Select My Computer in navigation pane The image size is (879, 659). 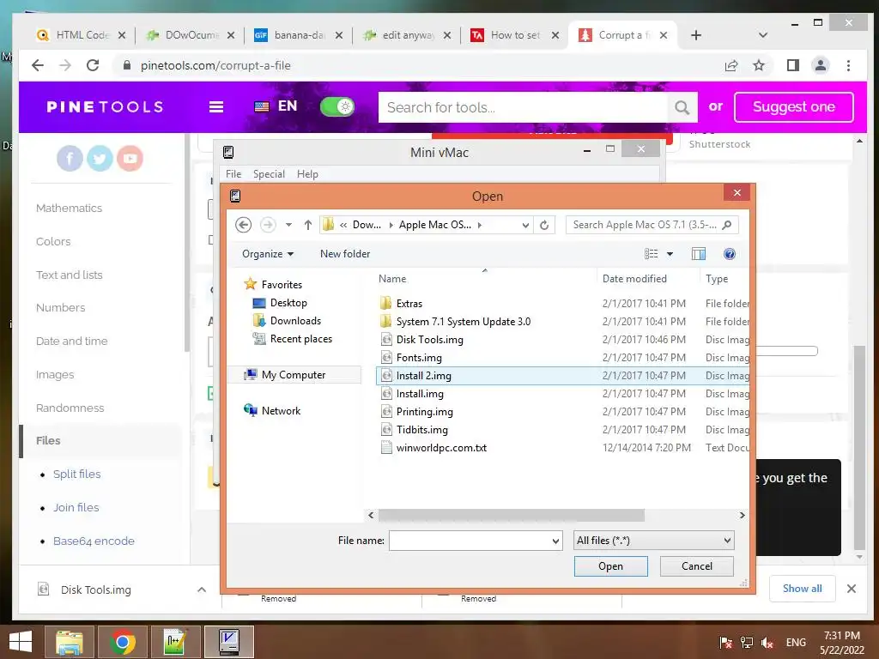point(294,374)
